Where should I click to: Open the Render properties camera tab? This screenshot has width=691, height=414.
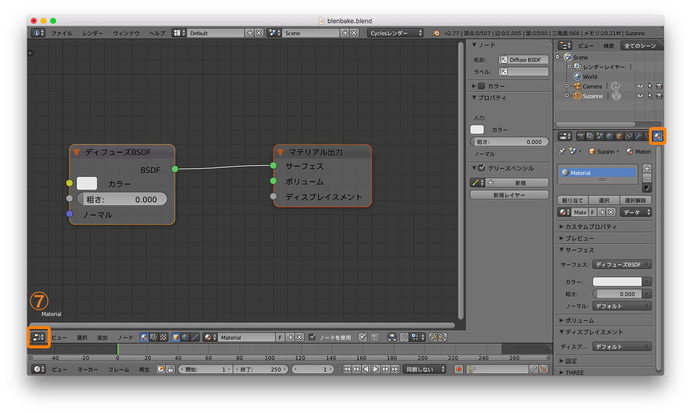[x=580, y=136]
